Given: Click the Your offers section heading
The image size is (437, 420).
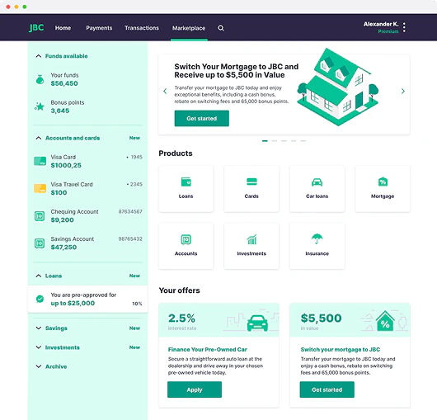Looking at the screenshot, I should coord(179,290).
